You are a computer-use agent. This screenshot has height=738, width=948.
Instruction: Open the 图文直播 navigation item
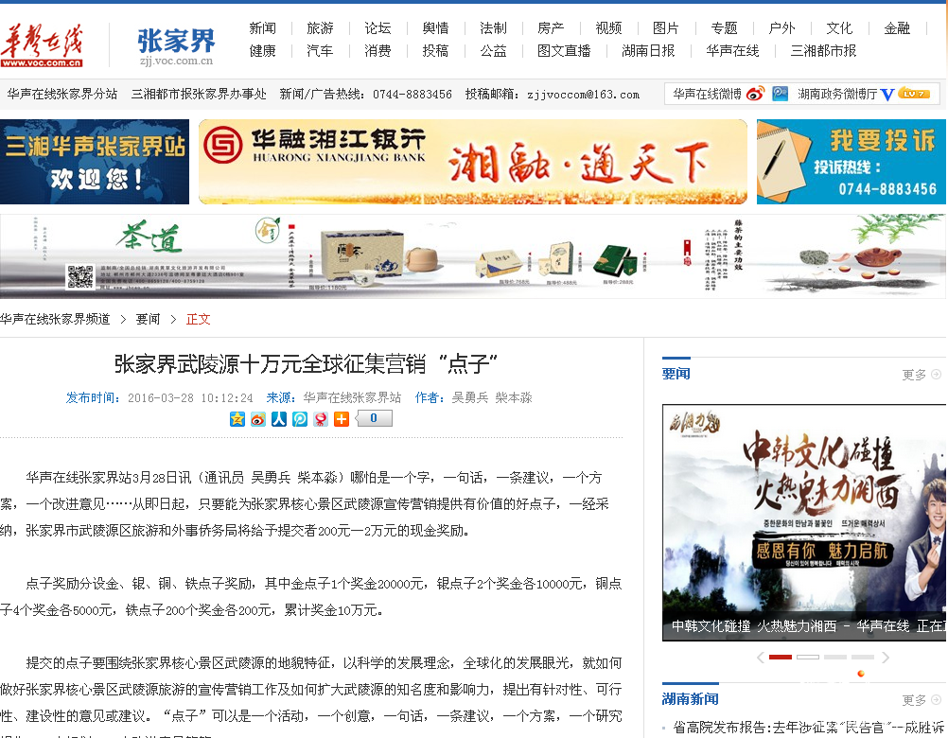tap(564, 51)
